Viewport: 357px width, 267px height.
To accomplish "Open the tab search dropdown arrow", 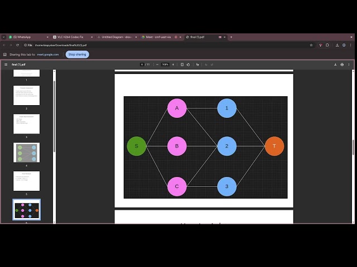I will [x=4, y=37].
